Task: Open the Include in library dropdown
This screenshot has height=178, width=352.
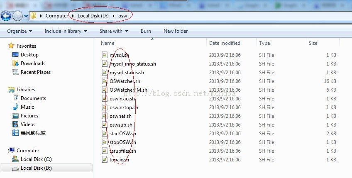Action: point(66,31)
